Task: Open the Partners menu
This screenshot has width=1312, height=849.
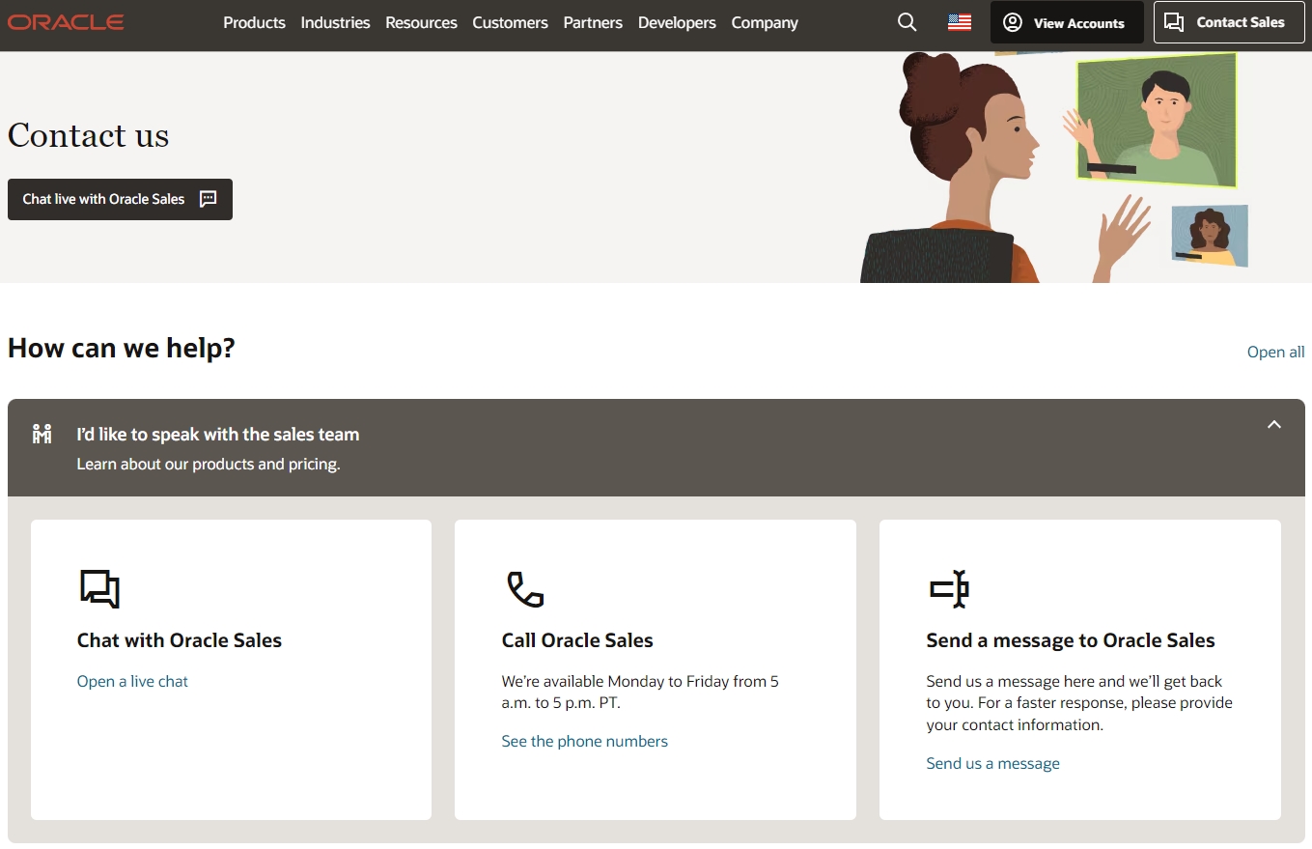Action: click(593, 22)
